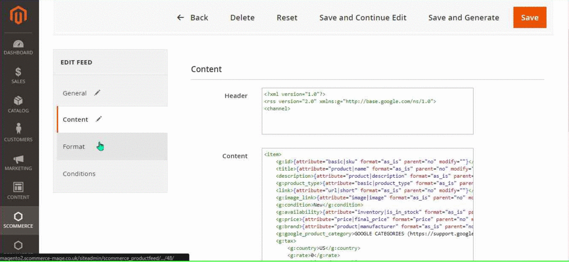Open the Dashboard gauge icon
Viewport: 569px width, 264px height.
pyautogui.click(x=18, y=44)
